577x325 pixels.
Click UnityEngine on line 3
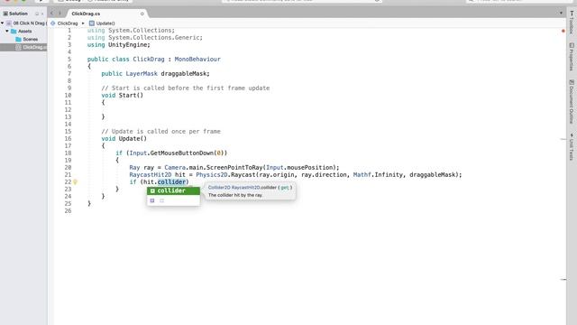pyautogui.click(x=127, y=44)
